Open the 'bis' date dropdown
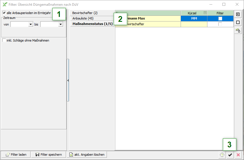244x160 pixels. click(x=60, y=25)
